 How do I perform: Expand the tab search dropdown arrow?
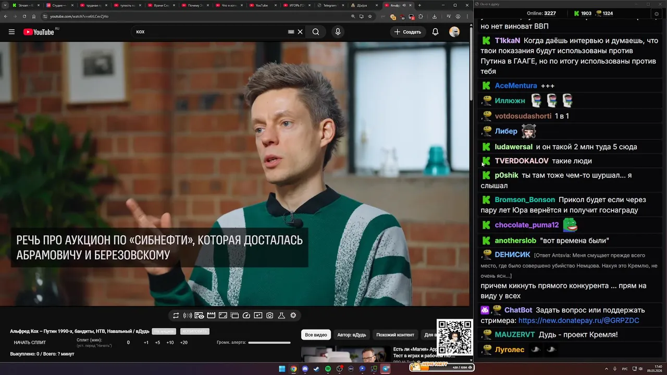pos(5,5)
